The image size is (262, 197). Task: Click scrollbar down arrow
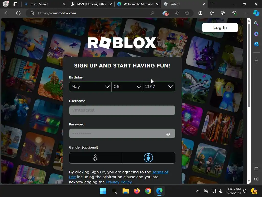pyautogui.click(x=249, y=181)
